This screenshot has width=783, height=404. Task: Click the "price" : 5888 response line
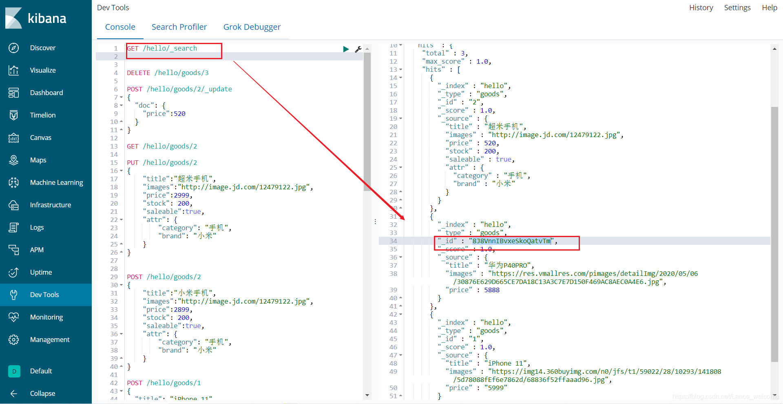point(473,290)
